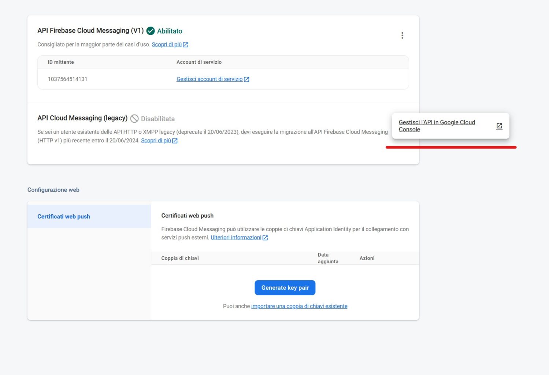The image size is (549, 375).
Task: Click external-link icon next to 'Ulteriori informazioni'
Action: click(x=265, y=238)
